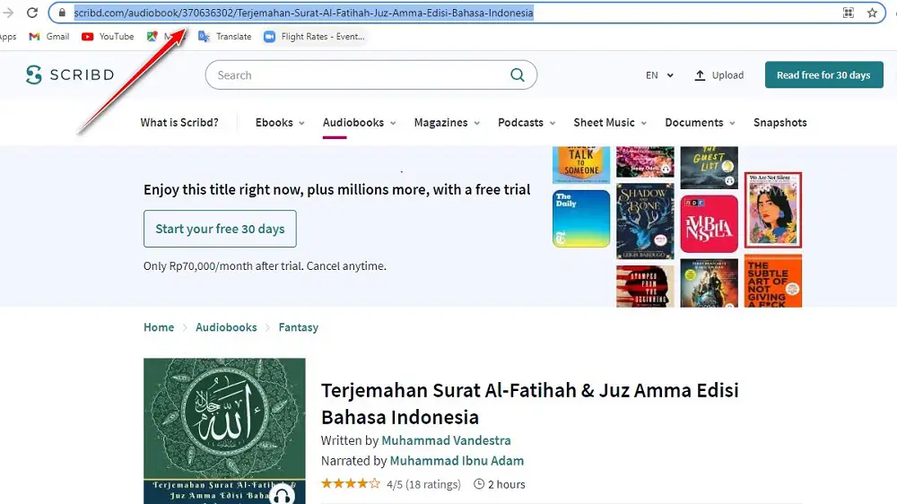Expand the Magazines menu
Image resolution: width=897 pixels, height=504 pixels.
pyautogui.click(x=447, y=123)
